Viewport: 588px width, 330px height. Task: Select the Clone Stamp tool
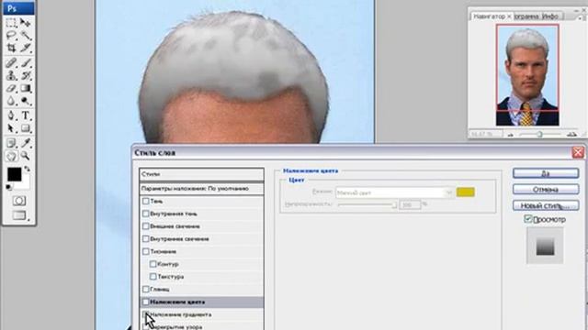click(x=11, y=75)
